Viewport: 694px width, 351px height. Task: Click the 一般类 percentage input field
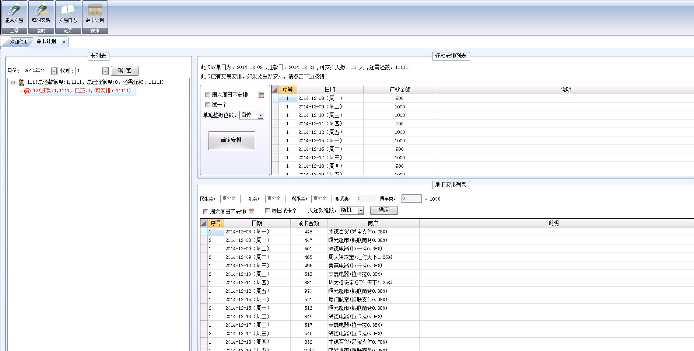tap(275, 199)
